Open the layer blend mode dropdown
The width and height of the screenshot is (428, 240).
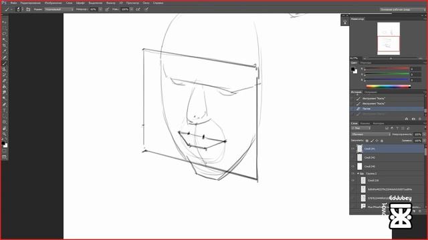[371, 135]
